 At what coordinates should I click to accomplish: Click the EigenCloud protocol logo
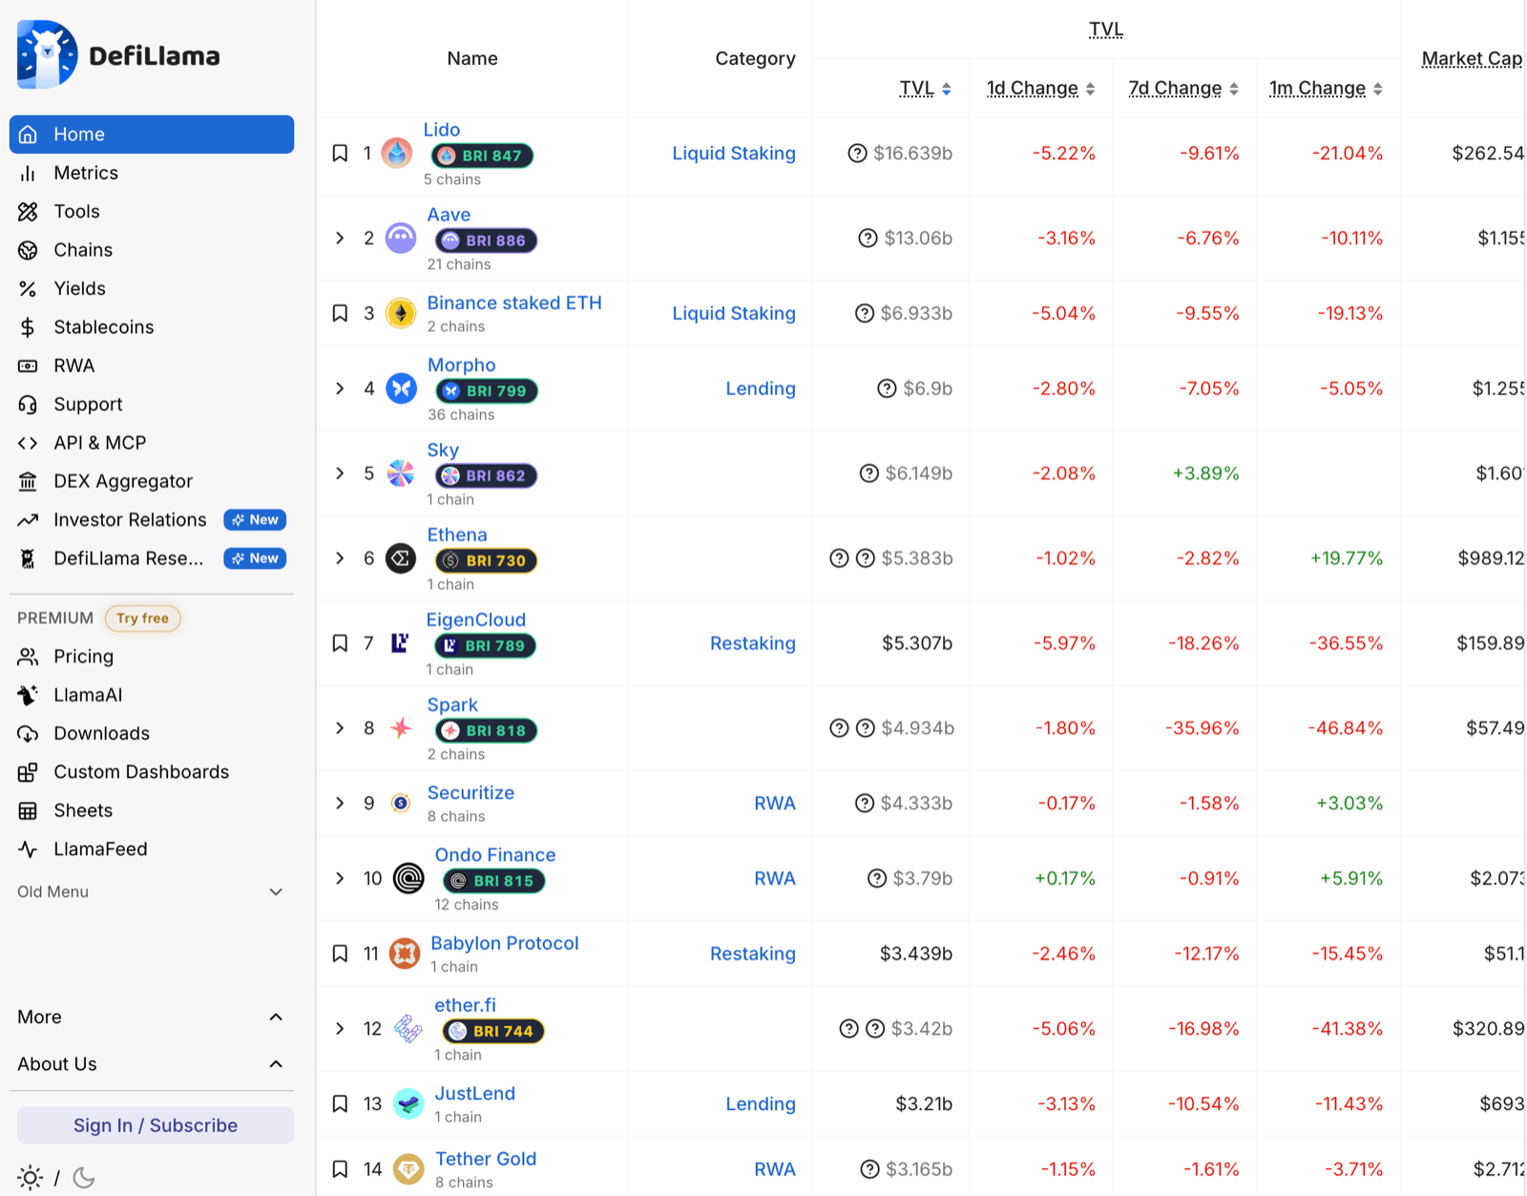(x=400, y=644)
